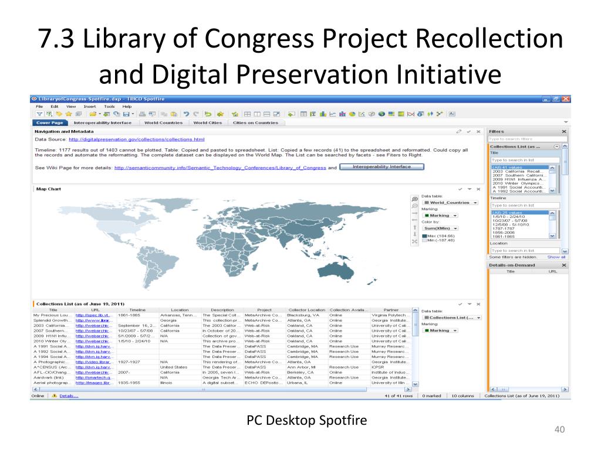Image resolution: width=601 pixels, height=450 pixels.
Task: Close the Filters panel
Action: [564, 132]
